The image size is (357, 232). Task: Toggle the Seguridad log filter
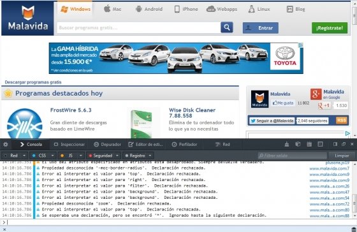click(101, 156)
